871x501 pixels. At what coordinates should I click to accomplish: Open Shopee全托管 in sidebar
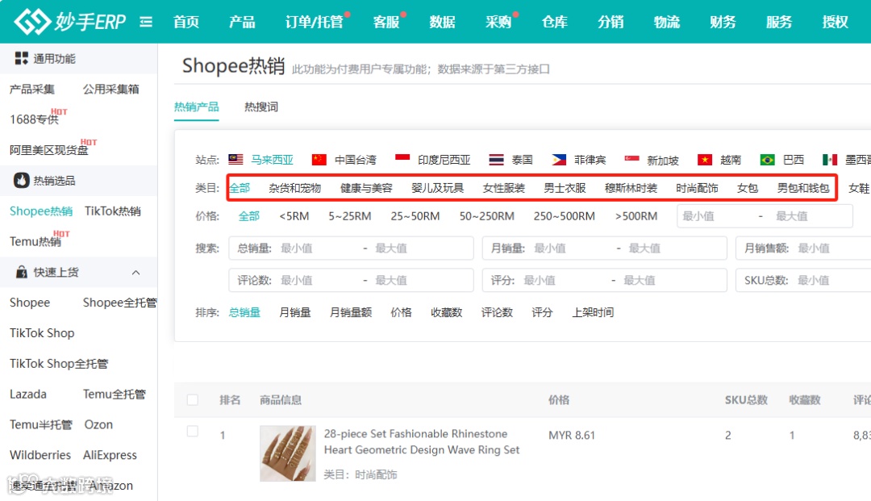(120, 303)
